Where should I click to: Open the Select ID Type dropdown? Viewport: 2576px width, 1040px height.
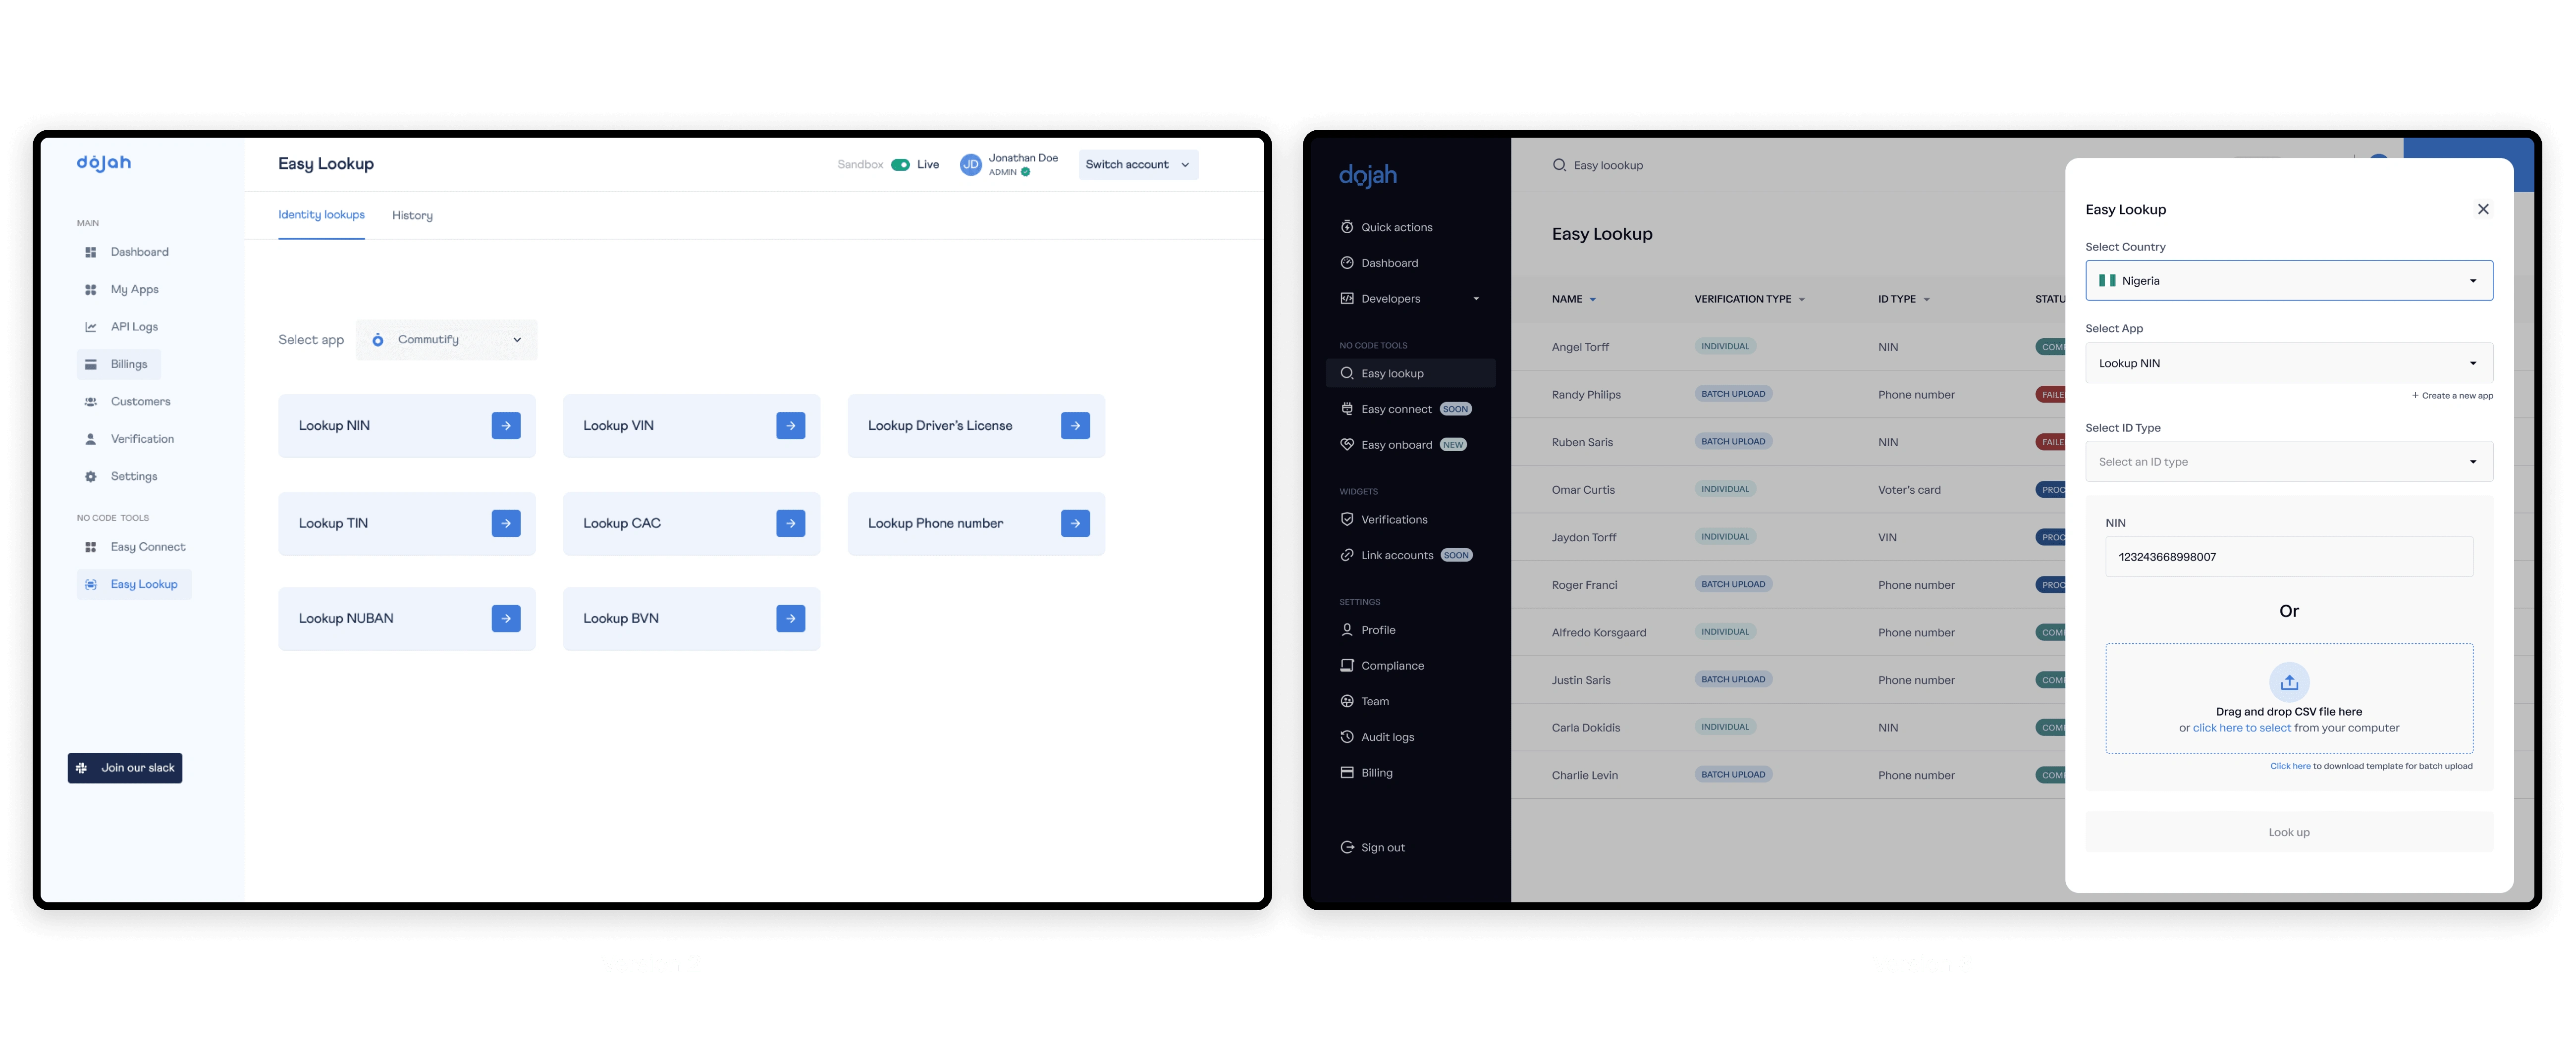[2288, 462]
